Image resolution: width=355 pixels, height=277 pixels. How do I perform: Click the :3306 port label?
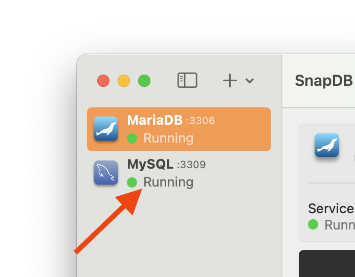point(201,121)
